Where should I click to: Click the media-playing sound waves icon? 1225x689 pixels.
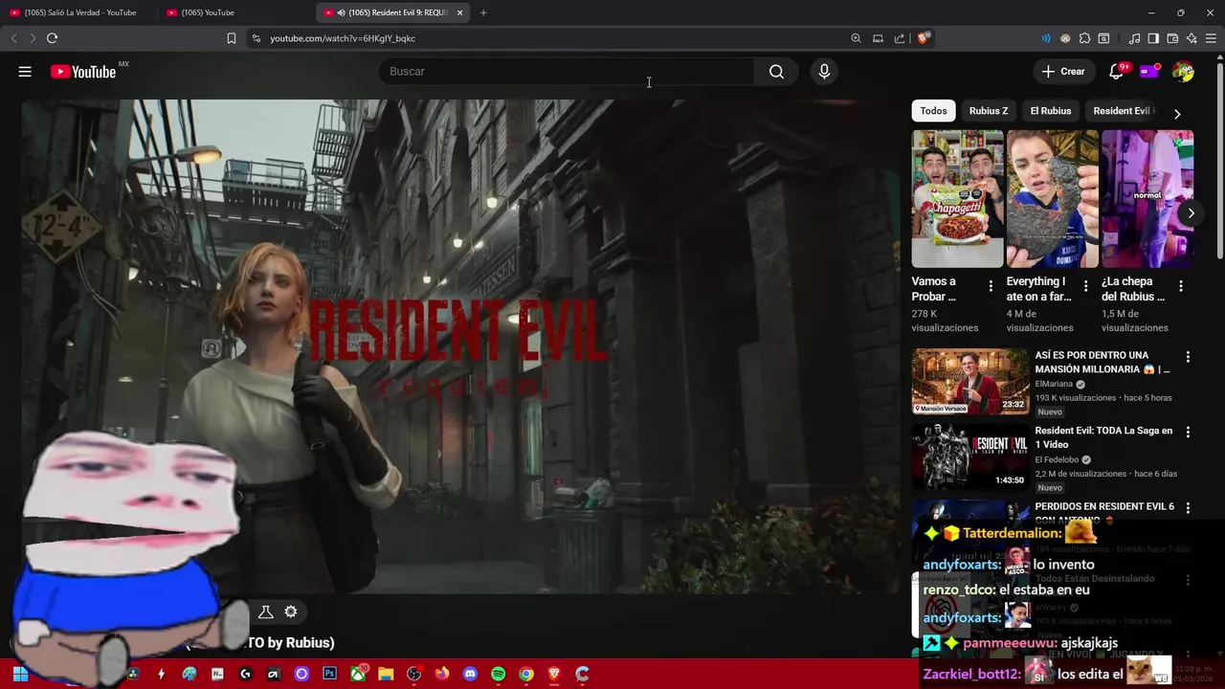1046,38
